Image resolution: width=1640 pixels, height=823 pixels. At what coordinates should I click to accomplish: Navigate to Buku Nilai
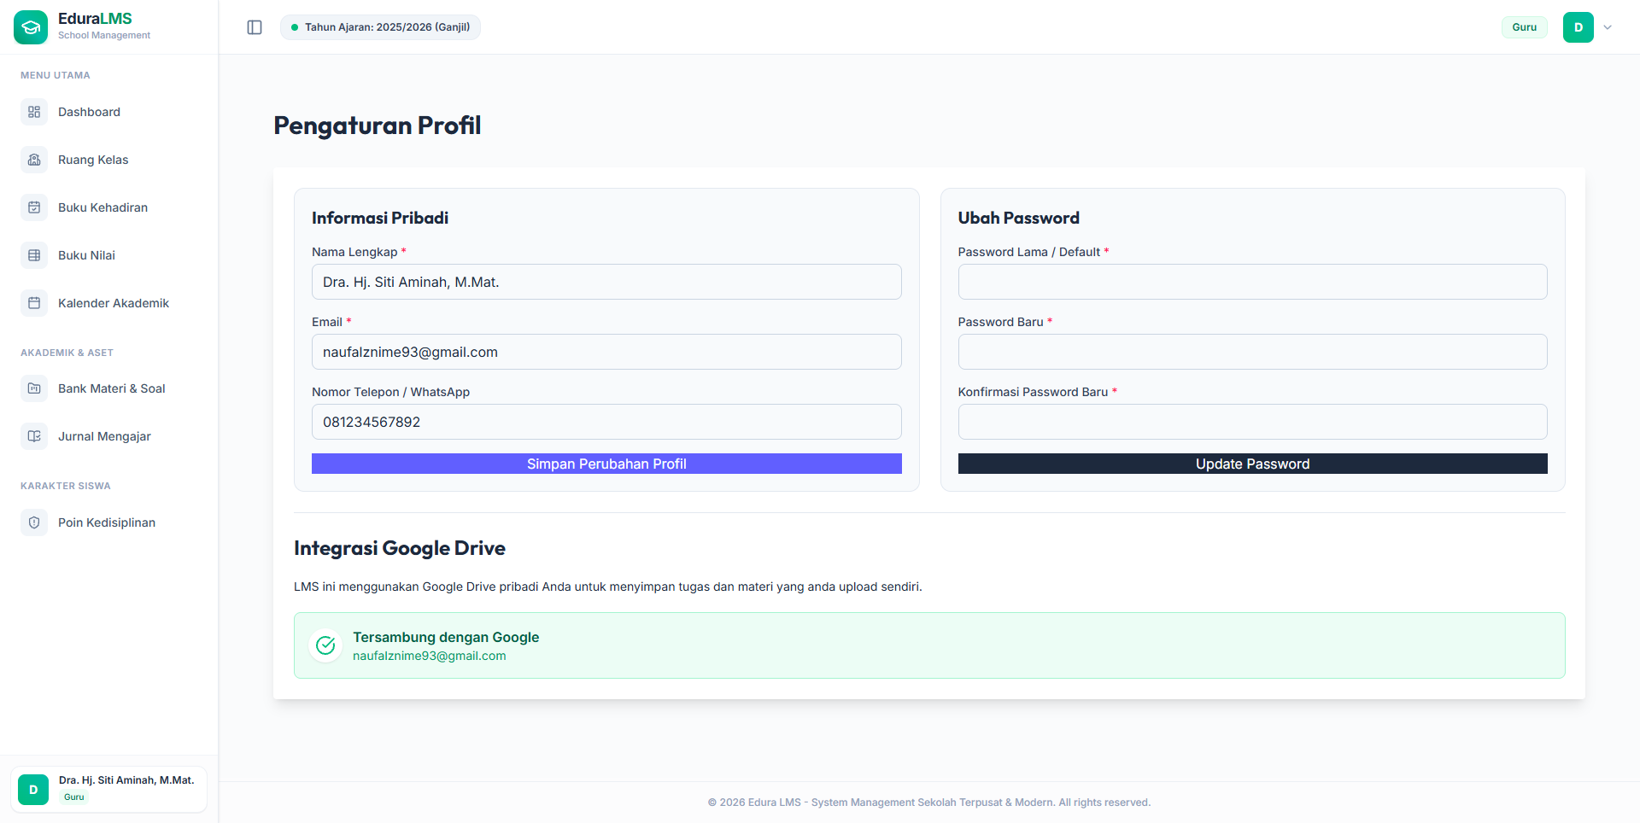[x=109, y=255]
